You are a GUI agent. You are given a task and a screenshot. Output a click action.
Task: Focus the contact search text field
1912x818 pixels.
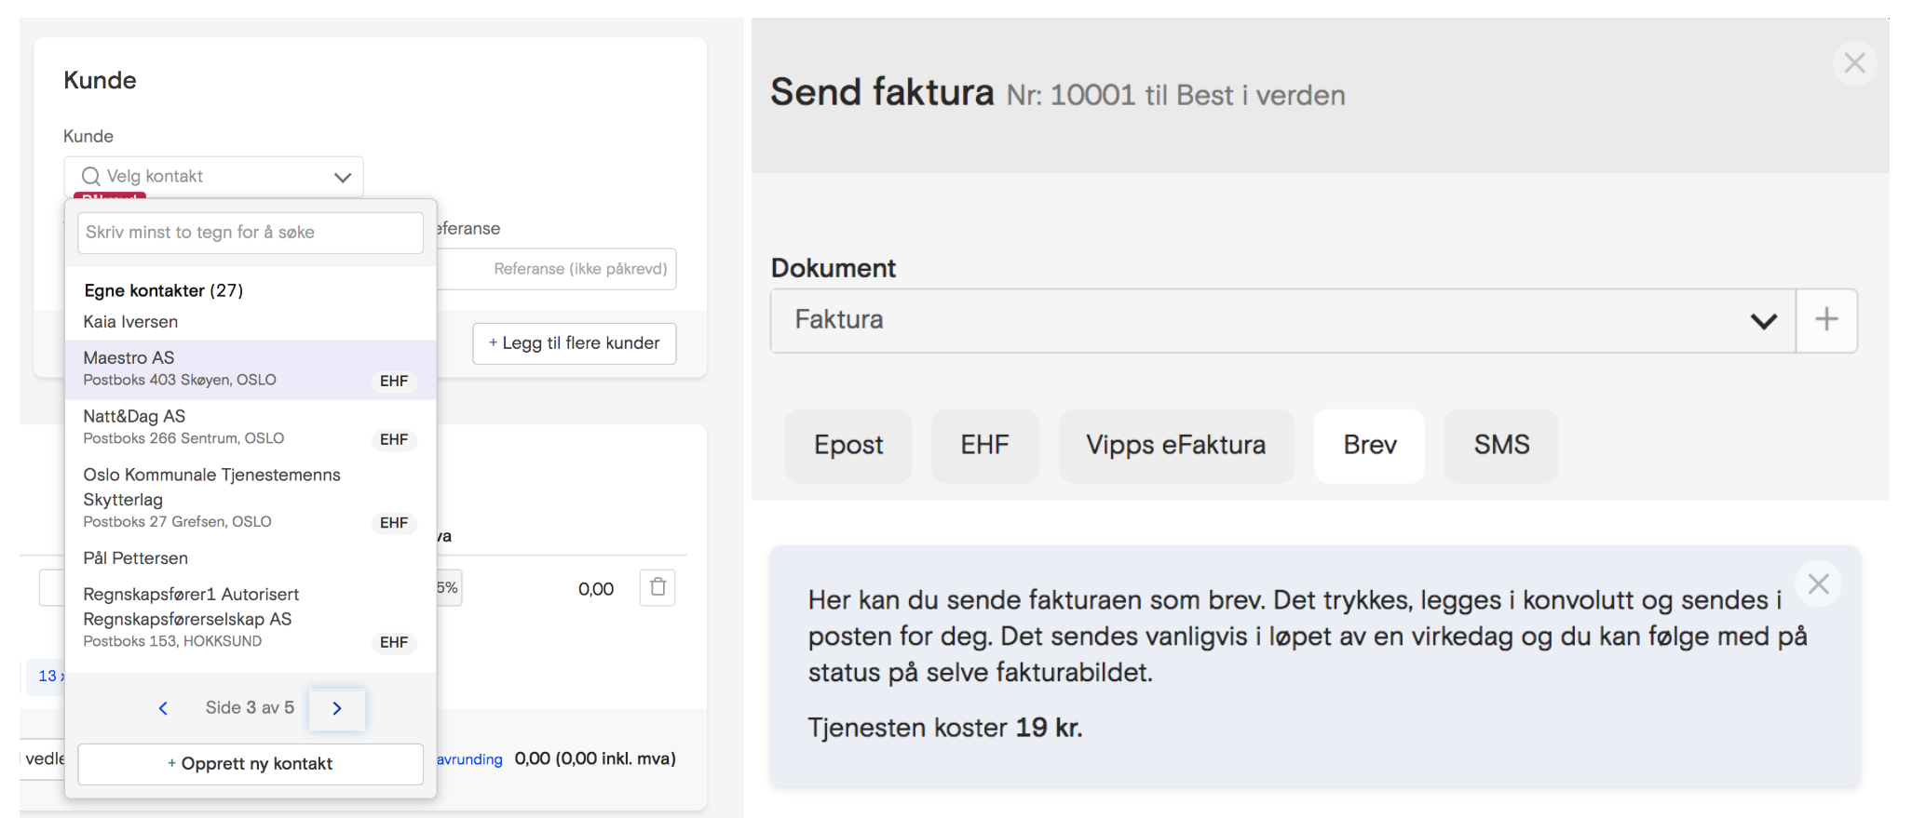point(251,233)
